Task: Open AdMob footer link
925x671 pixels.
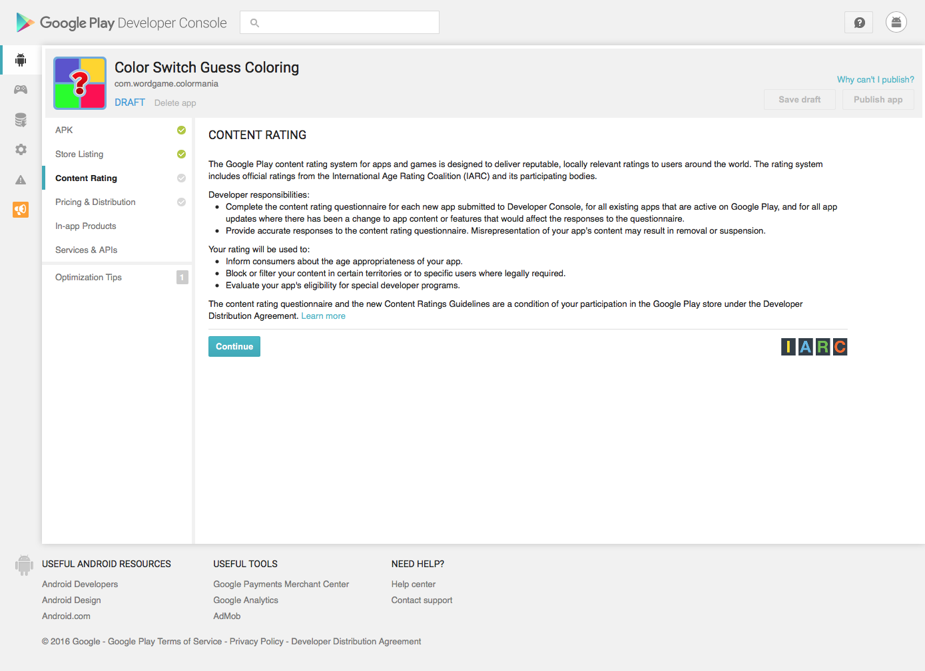Action: (227, 616)
